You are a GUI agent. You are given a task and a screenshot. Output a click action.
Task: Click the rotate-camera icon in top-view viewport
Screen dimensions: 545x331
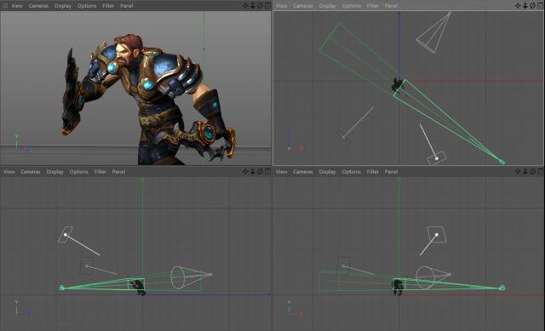point(532,6)
